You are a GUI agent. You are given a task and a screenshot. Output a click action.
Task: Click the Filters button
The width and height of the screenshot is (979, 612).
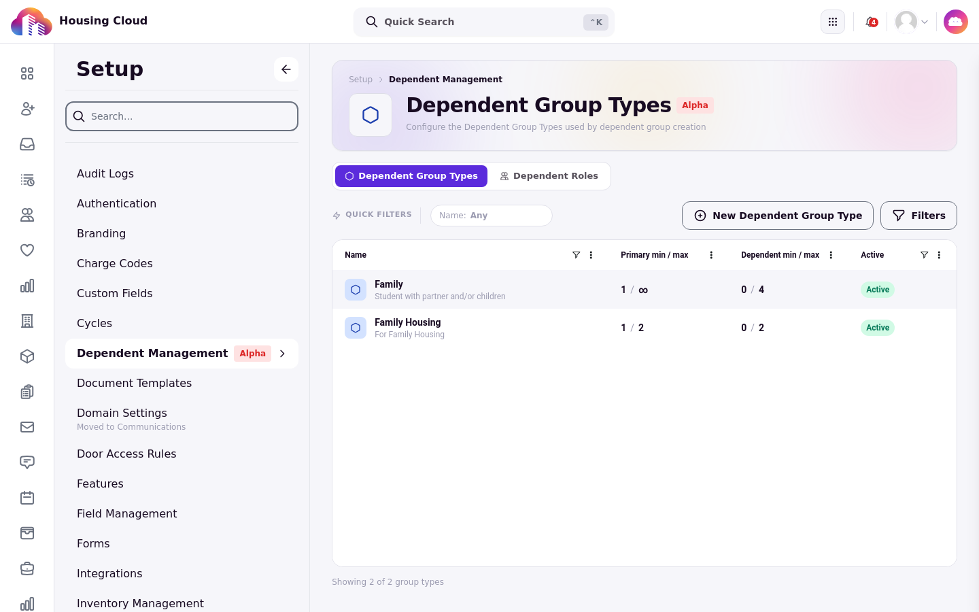click(918, 216)
